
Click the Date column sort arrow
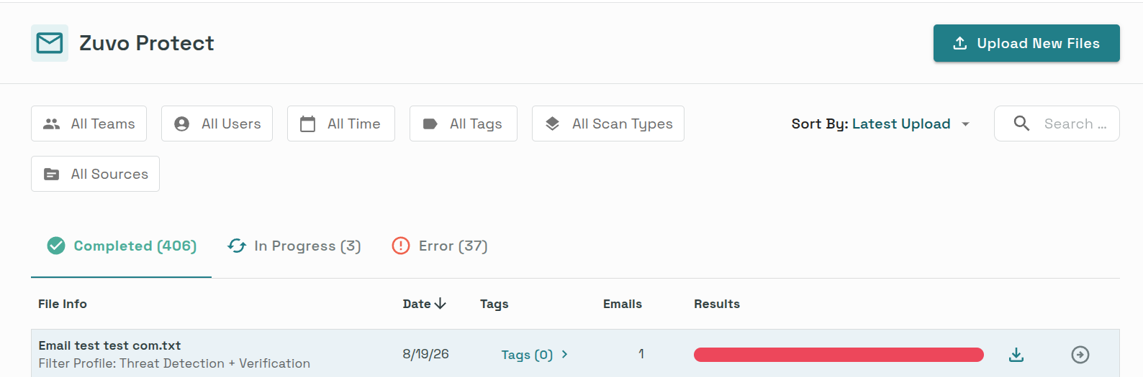441,304
